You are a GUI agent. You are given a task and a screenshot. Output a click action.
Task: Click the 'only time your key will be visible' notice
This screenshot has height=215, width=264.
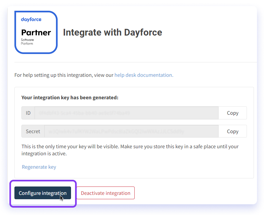pos(130,150)
